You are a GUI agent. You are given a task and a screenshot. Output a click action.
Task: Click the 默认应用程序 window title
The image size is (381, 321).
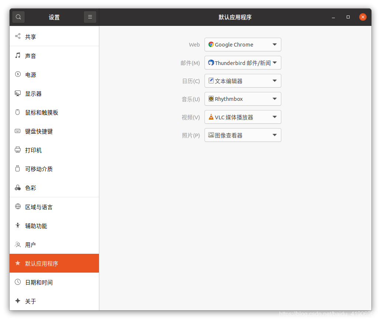pyautogui.click(x=235, y=17)
